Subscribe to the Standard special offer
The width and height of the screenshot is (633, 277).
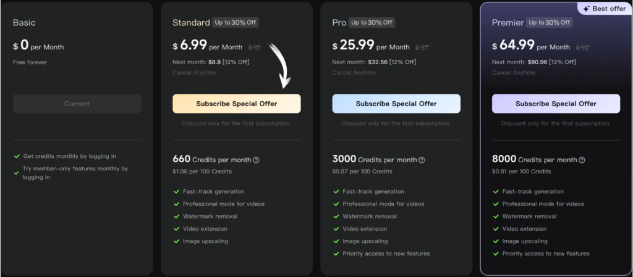[x=237, y=104]
